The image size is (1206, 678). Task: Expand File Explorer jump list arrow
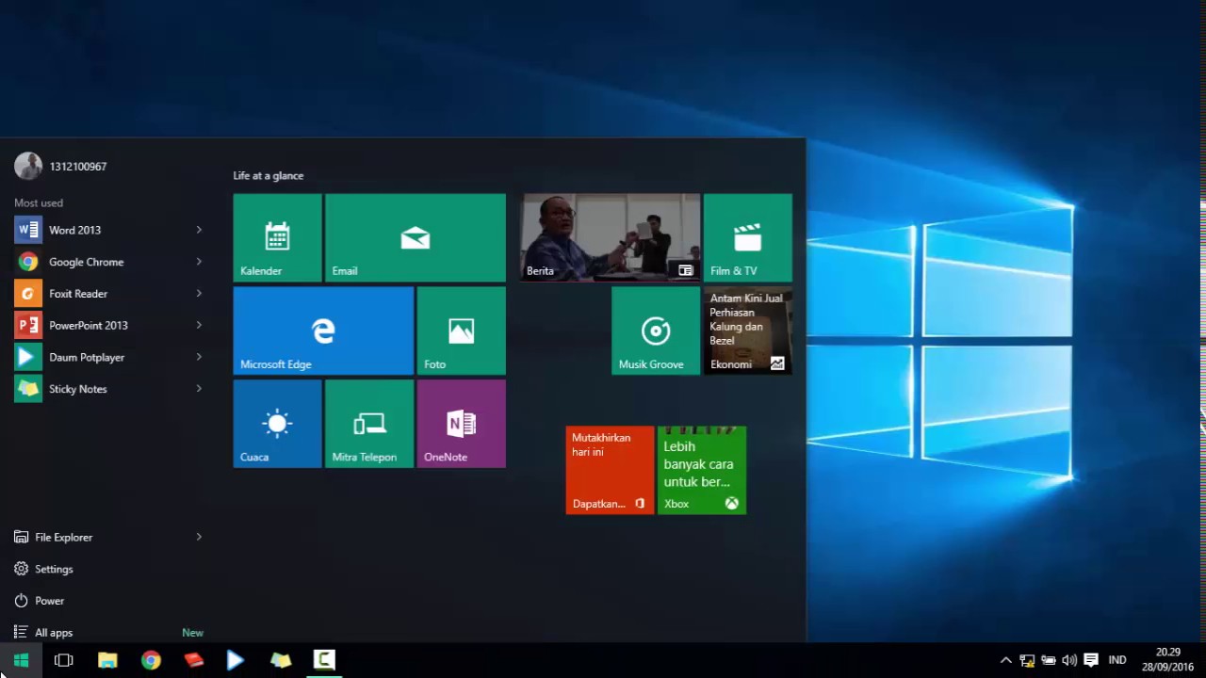pos(199,537)
